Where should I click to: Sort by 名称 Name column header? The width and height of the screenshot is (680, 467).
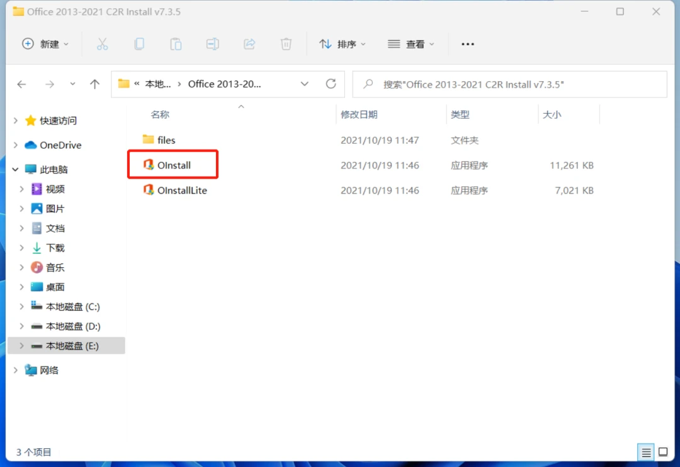pyautogui.click(x=159, y=114)
